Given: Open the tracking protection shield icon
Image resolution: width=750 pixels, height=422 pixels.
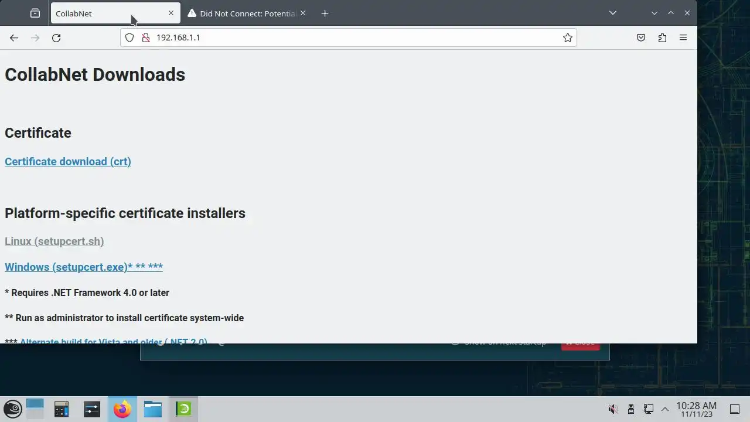Looking at the screenshot, I should [130, 38].
